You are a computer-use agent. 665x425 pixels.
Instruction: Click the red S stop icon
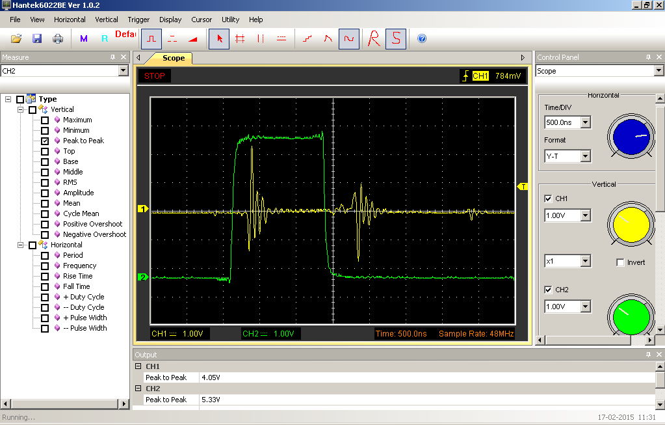click(396, 38)
